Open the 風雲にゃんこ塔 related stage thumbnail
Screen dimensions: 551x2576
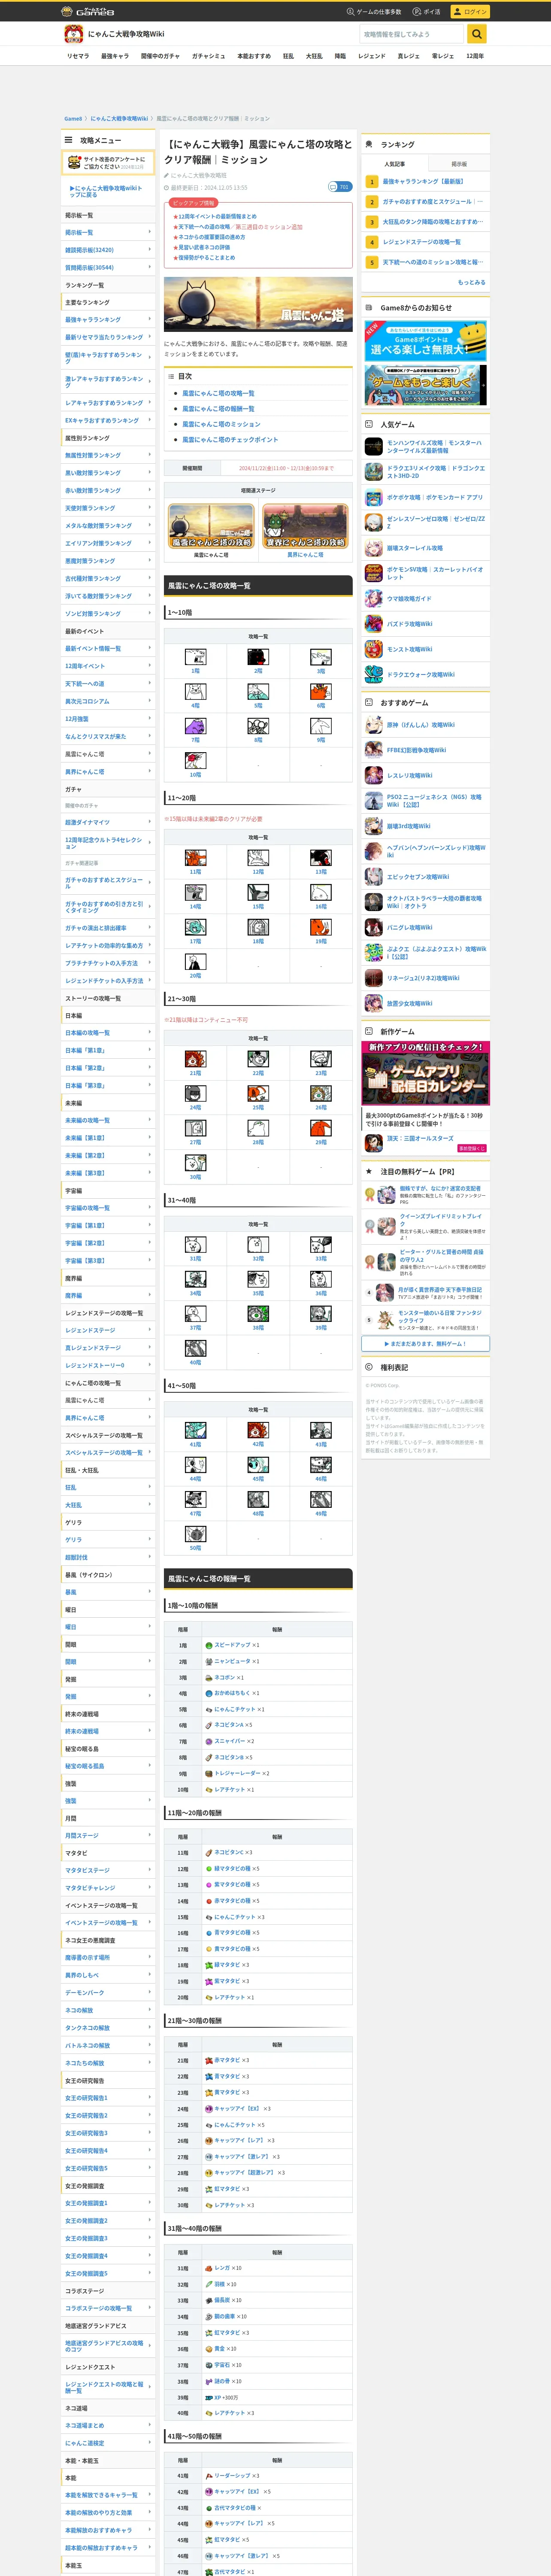click(211, 526)
